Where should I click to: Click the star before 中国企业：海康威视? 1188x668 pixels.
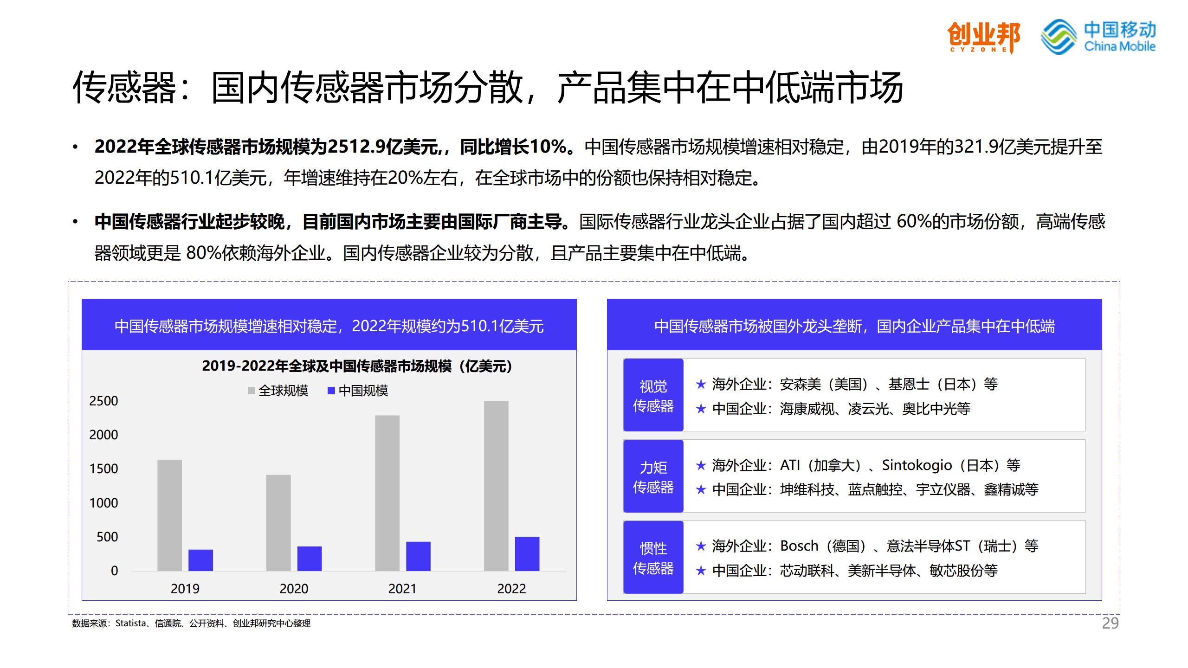click(x=701, y=409)
